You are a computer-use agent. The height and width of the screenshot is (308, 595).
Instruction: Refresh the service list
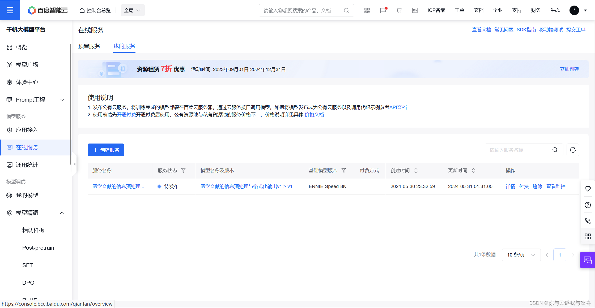click(x=573, y=150)
